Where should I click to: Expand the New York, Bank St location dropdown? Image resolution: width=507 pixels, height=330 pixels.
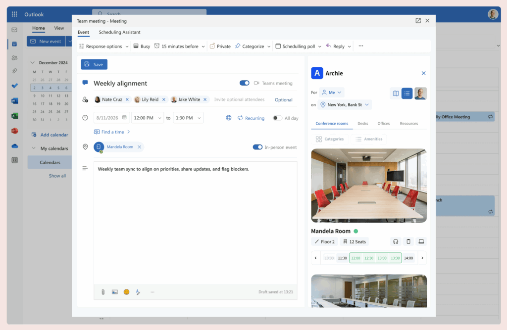pos(345,104)
